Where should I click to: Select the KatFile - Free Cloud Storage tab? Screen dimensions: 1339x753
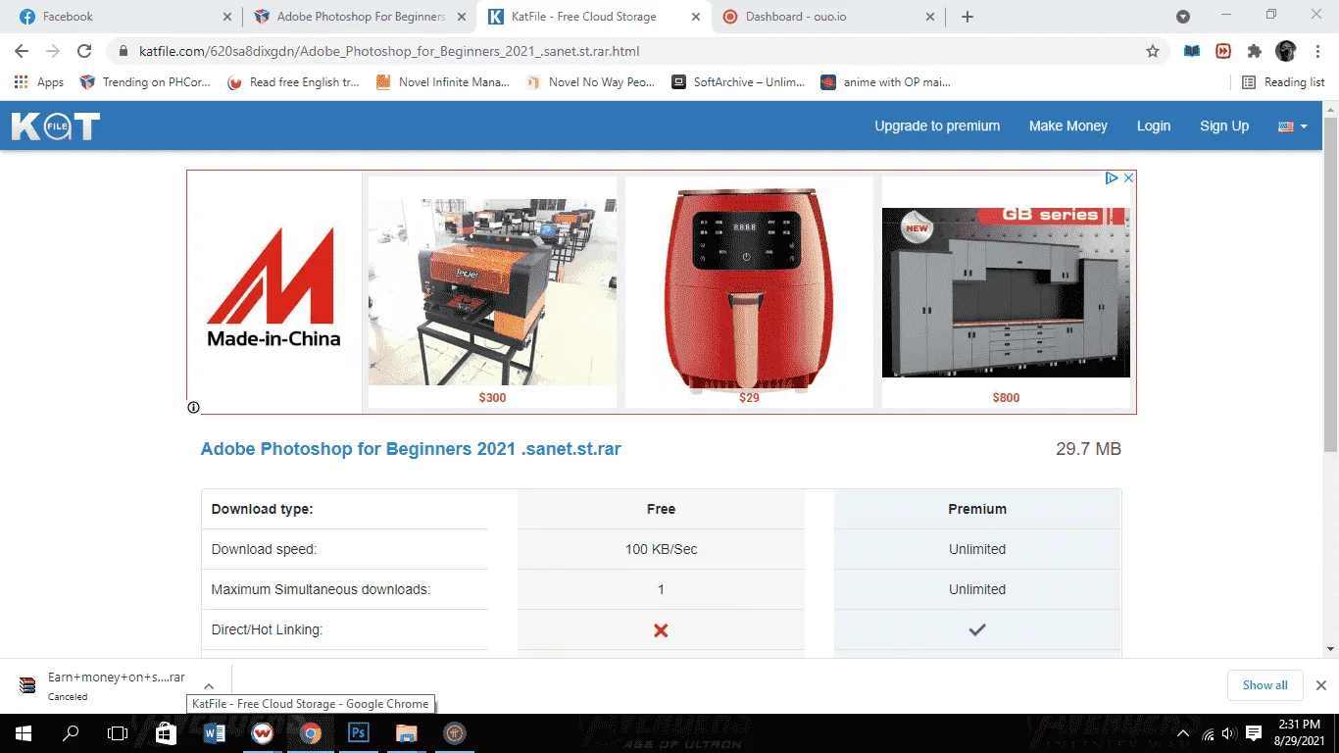595,17
